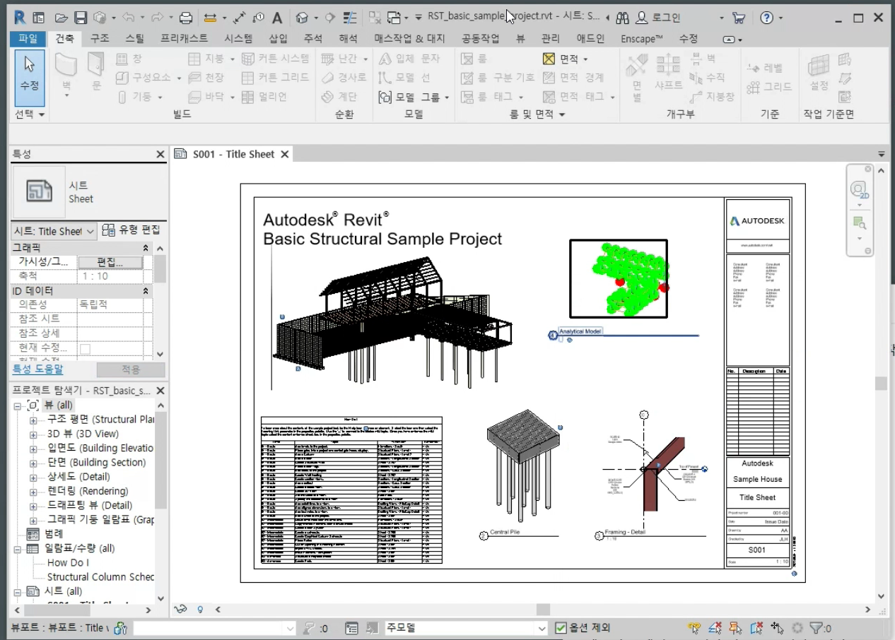This screenshot has width=895, height=640.
Task: Click the 경사로 (Ramp) tool
Action: (344, 78)
